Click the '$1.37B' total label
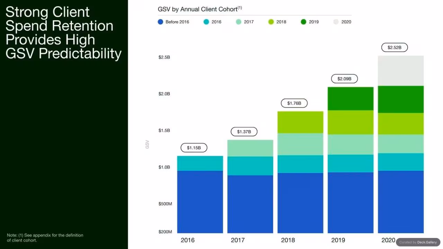This screenshot has height=249, width=443. coord(244,132)
